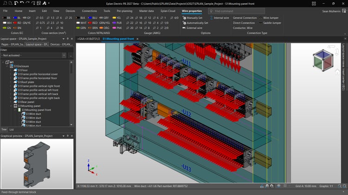348x195 pixels.
Task: Close the Layout space panel
Action: pyautogui.click(x=71, y=39)
